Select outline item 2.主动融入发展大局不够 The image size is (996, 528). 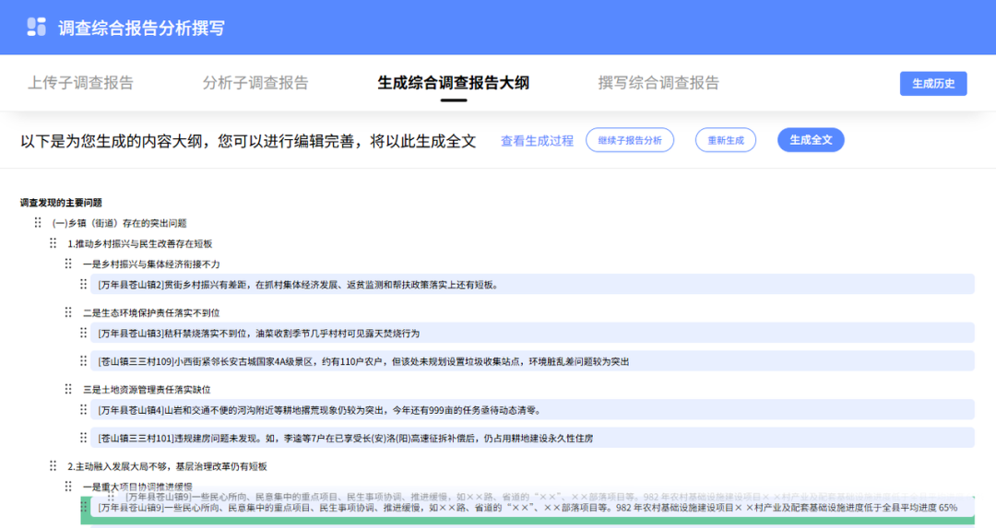click(x=167, y=466)
